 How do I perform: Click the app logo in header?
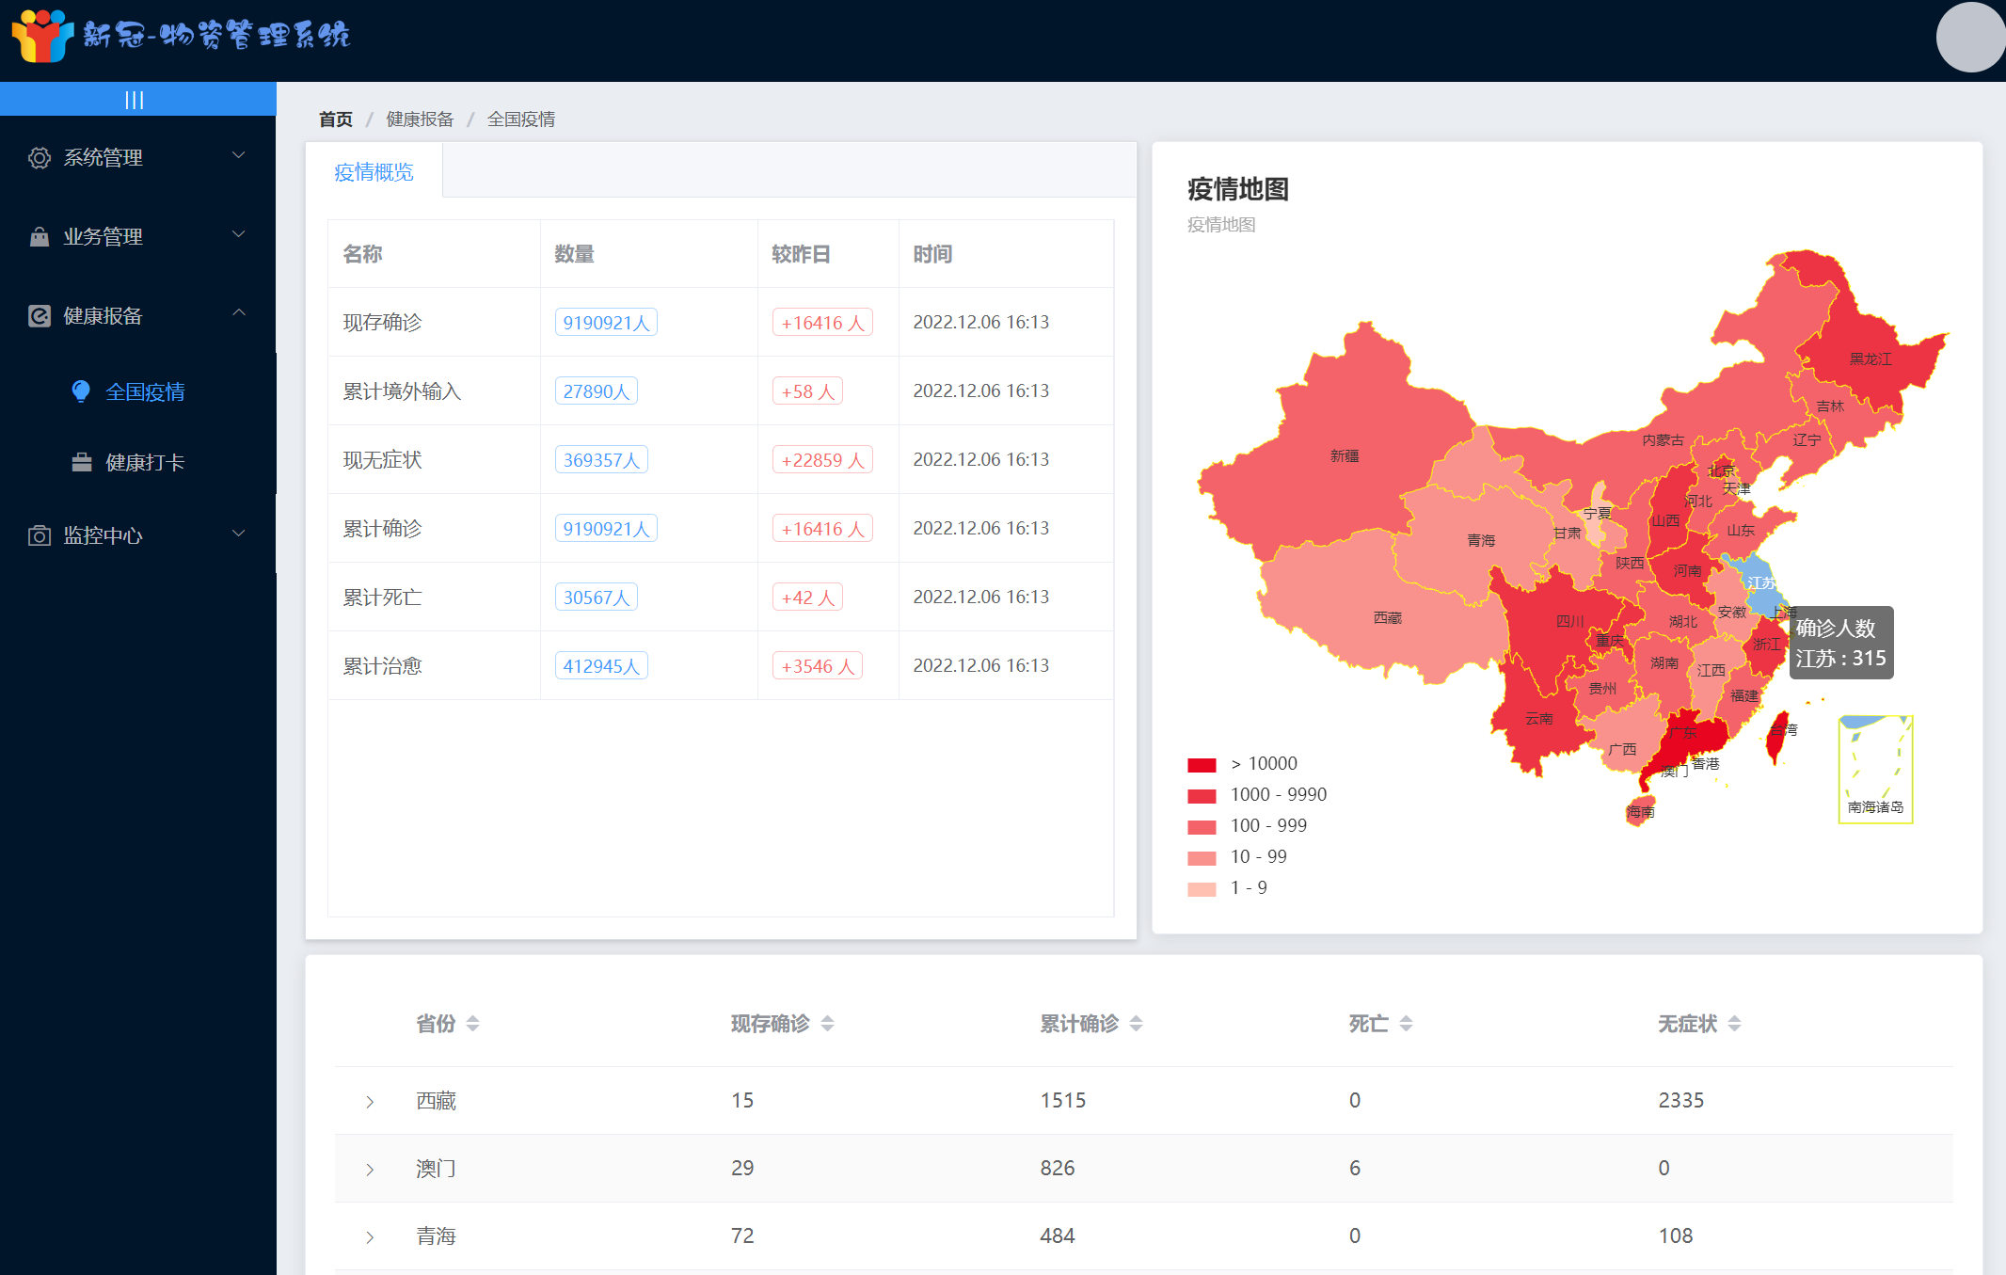point(42,36)
